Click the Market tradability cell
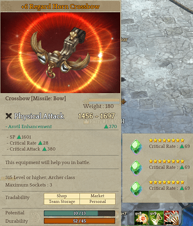The height and width of the screenshot is (226, 193). [98, 196]
